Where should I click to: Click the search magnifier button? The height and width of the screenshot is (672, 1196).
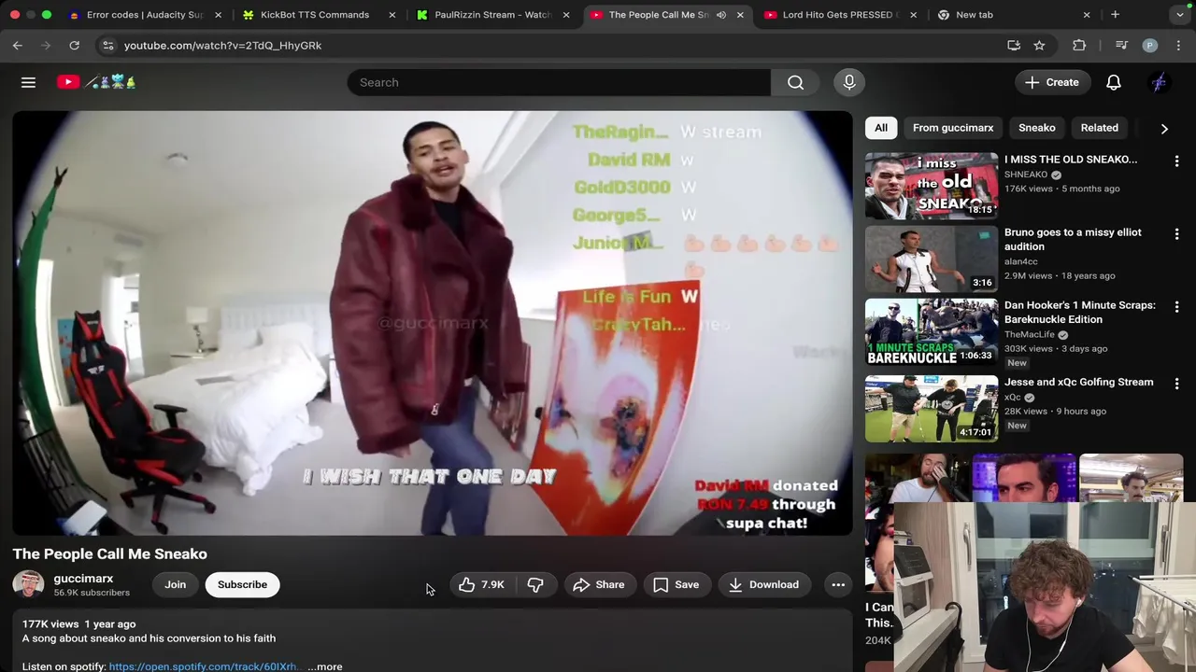click(795, 82)
